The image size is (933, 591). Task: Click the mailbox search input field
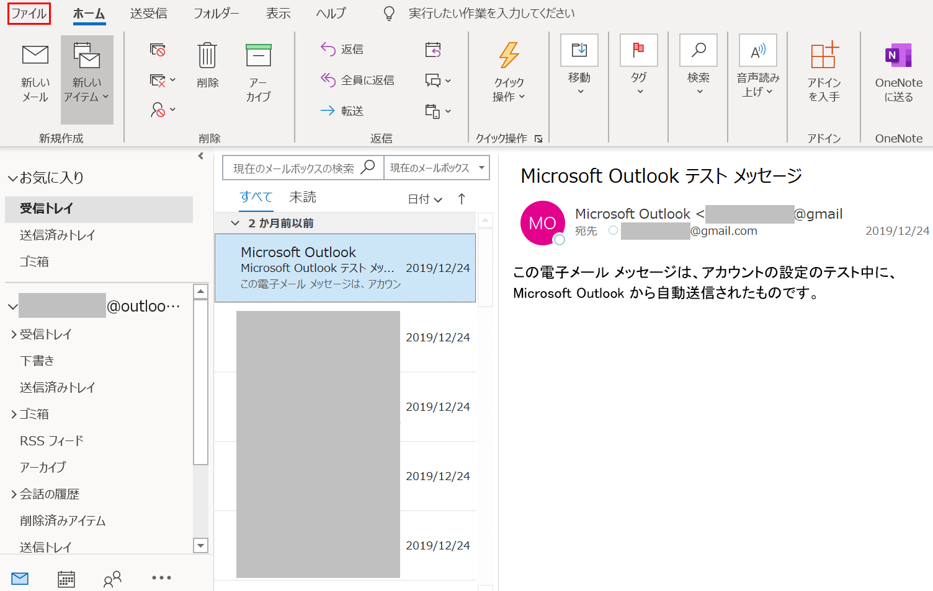pyautogui.click(x=293, y=168)
